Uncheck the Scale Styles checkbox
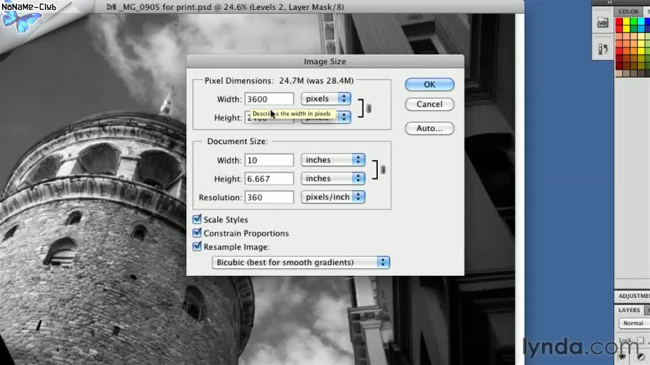This screenshot has width=650, height=365. click(x=197, y=220)
